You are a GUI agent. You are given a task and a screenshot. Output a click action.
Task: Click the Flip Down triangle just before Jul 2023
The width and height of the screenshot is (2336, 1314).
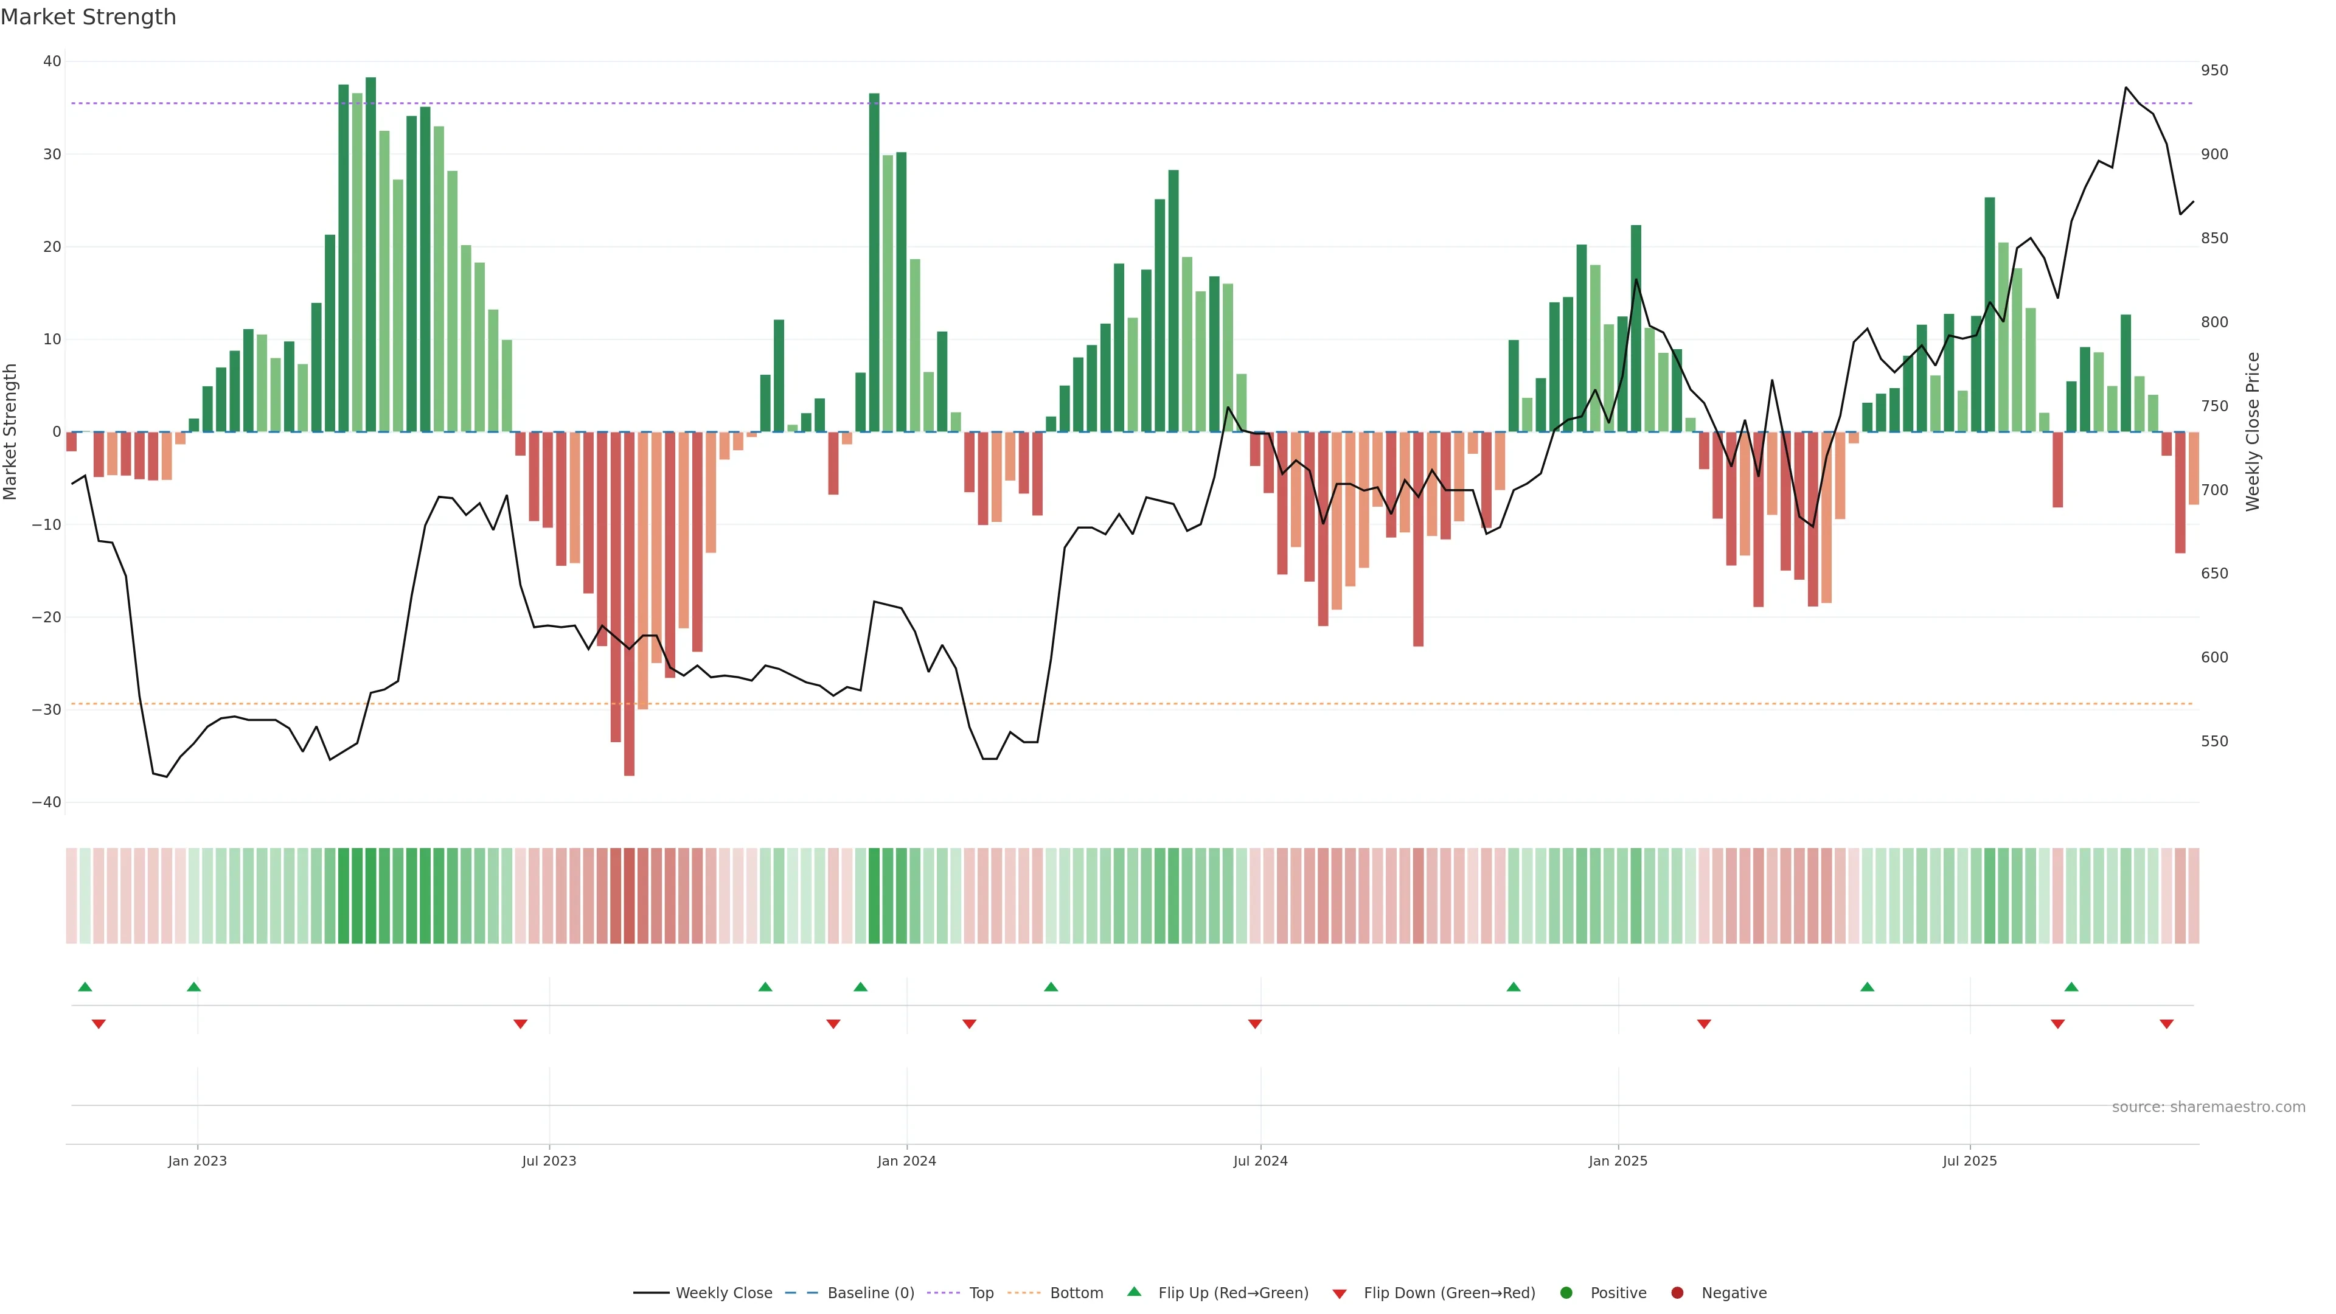click(521, 1024)
